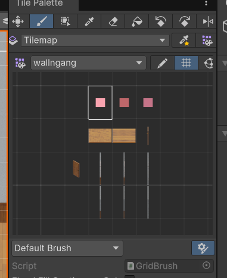Click the flip mirror icon

coord(207,21)
